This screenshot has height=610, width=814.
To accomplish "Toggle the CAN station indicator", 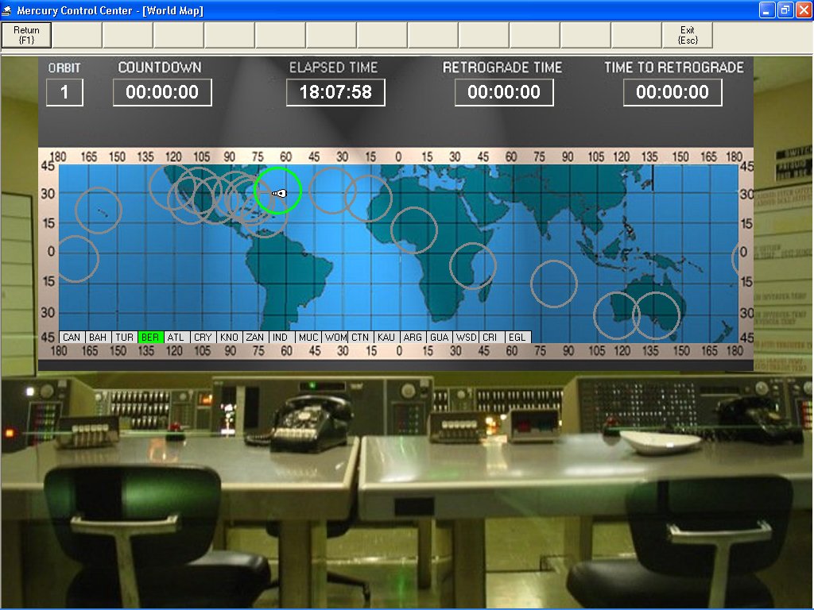I will click(x=72, y=337).
